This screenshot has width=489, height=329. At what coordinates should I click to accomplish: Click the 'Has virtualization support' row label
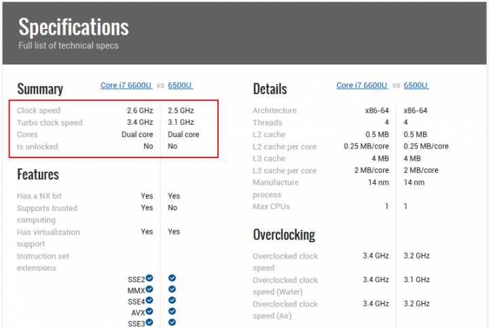tap(48, 238)
